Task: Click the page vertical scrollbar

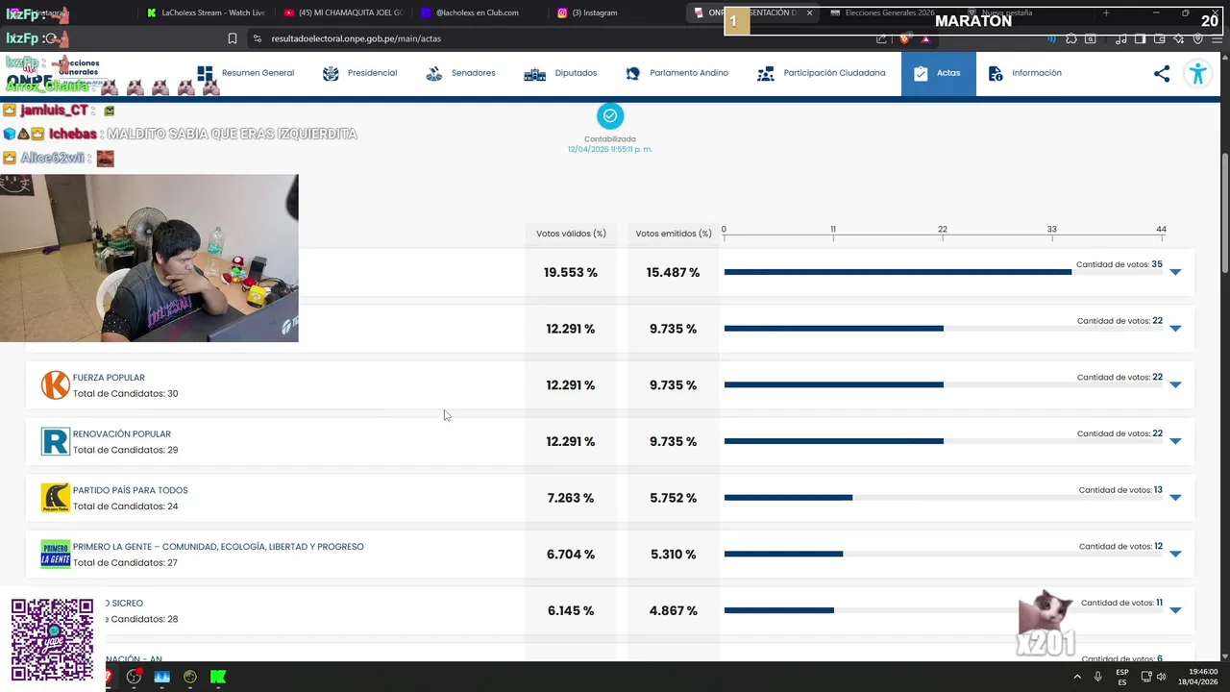Action: pyautogui.click(x=1224, y=212)
